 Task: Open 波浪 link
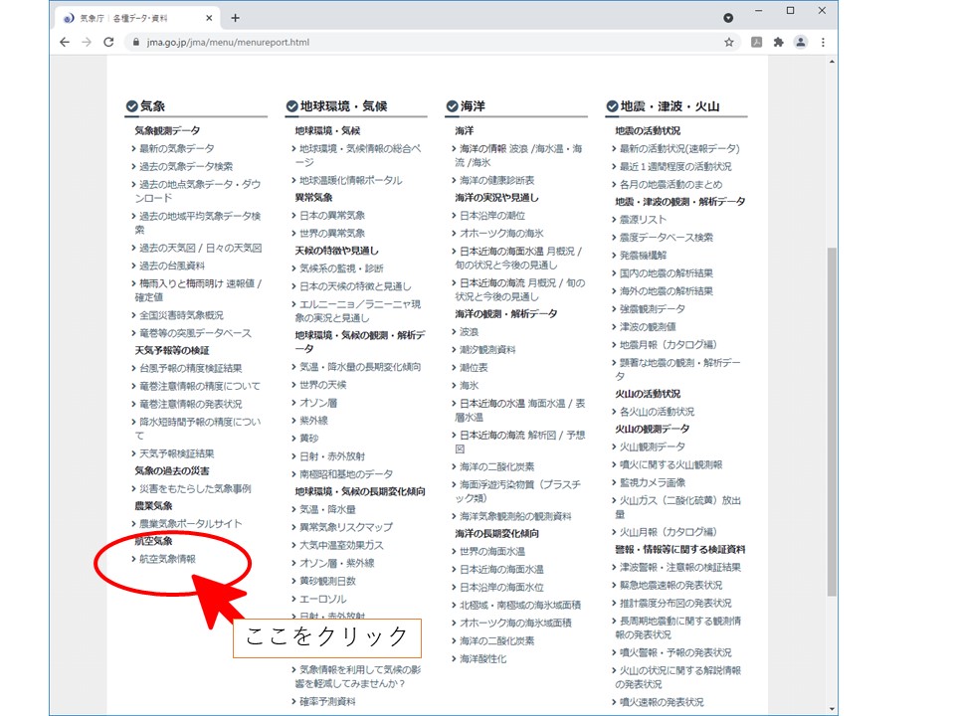point(469,332)
